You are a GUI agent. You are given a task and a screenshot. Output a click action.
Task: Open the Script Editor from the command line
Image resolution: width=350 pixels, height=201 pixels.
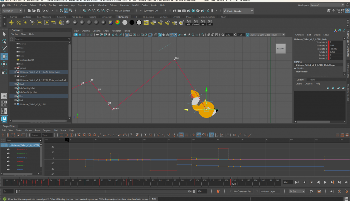pos(347,199)
